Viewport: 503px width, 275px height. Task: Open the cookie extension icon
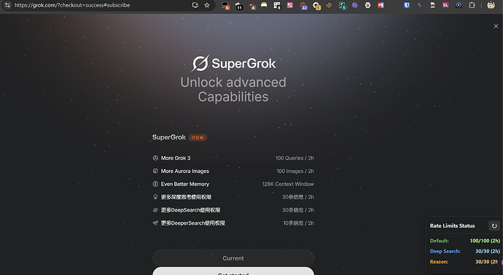(x=329, y=5)
